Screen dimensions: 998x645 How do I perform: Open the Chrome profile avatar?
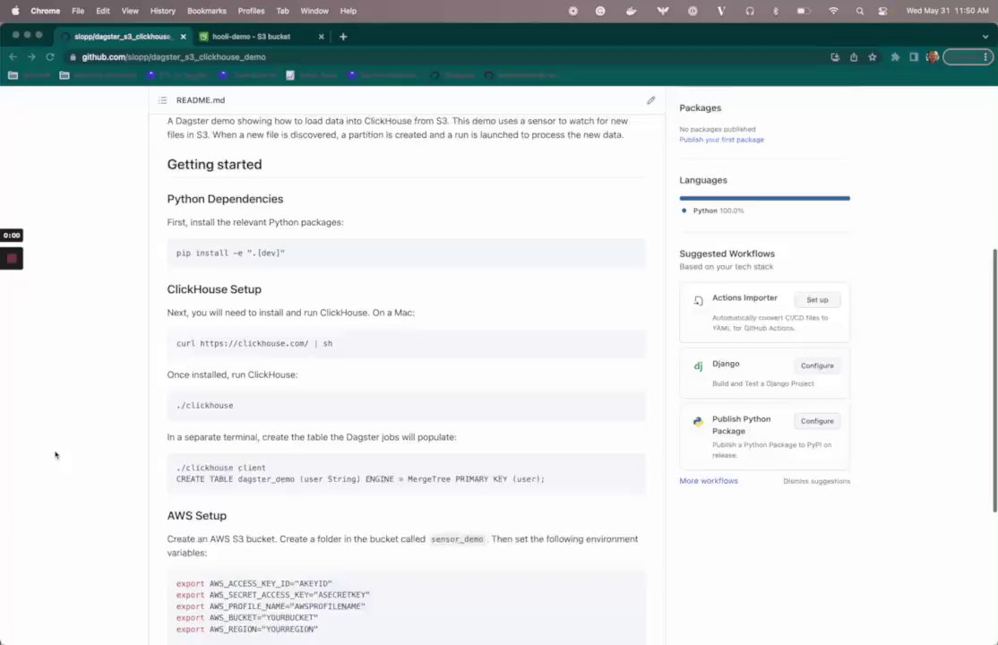click(933, 57)
